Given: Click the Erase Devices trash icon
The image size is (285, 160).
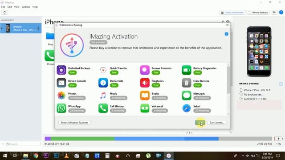Looking at the screenshot, I should point(187,83).
